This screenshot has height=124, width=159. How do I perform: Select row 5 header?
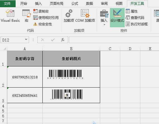coord(3,111)
